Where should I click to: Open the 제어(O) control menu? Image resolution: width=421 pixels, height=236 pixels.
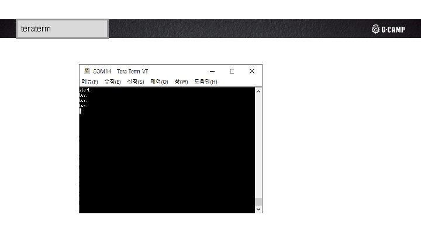159,82
